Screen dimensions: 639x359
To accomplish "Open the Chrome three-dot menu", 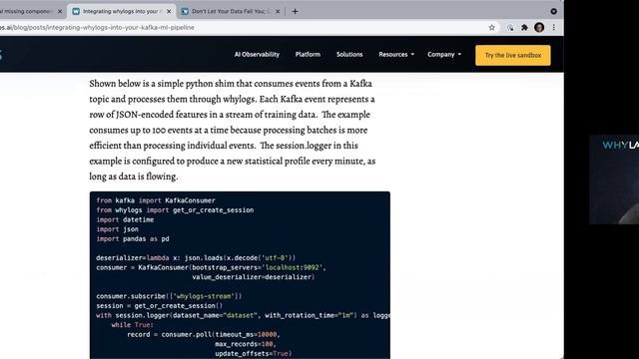I will click(553, 27).
